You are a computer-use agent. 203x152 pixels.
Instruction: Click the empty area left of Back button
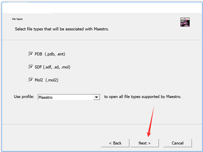click(x=51, y=143)
